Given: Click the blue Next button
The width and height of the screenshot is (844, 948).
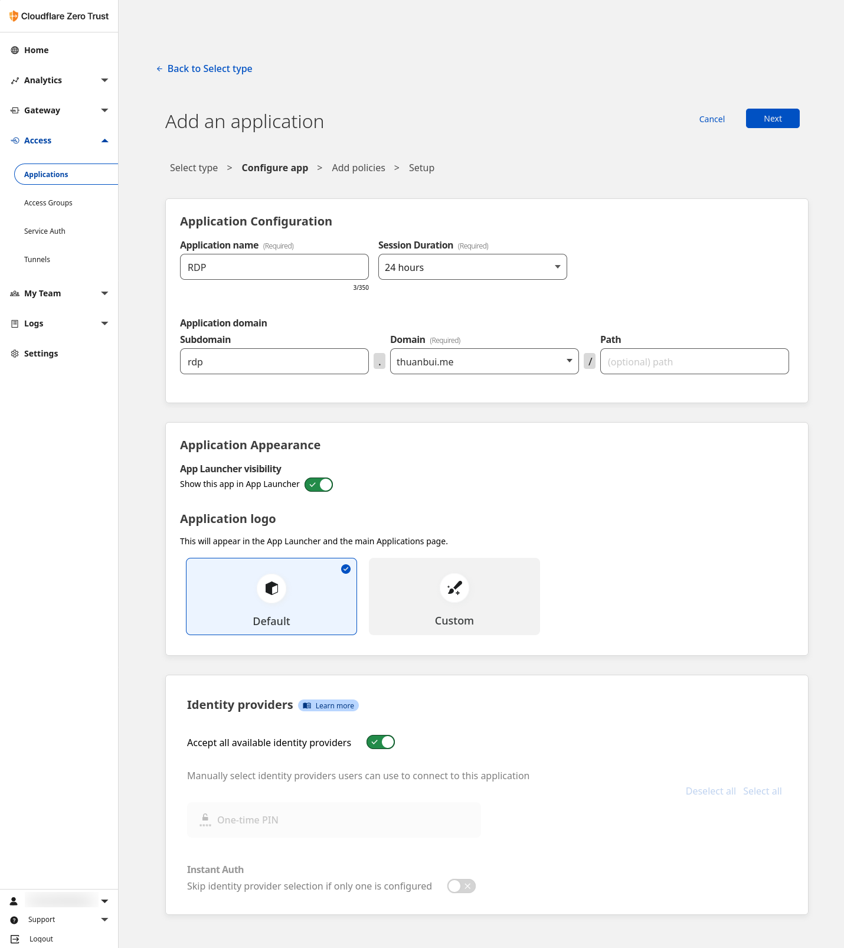Looking at the screenshot, I should (772, 119).
